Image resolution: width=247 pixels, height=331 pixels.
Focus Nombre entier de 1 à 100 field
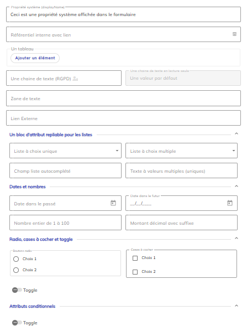click(x=66, y=223)
